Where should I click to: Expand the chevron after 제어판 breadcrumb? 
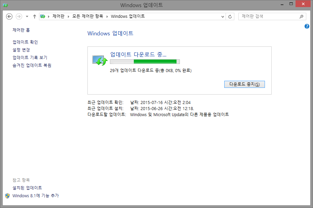(69, 16)
